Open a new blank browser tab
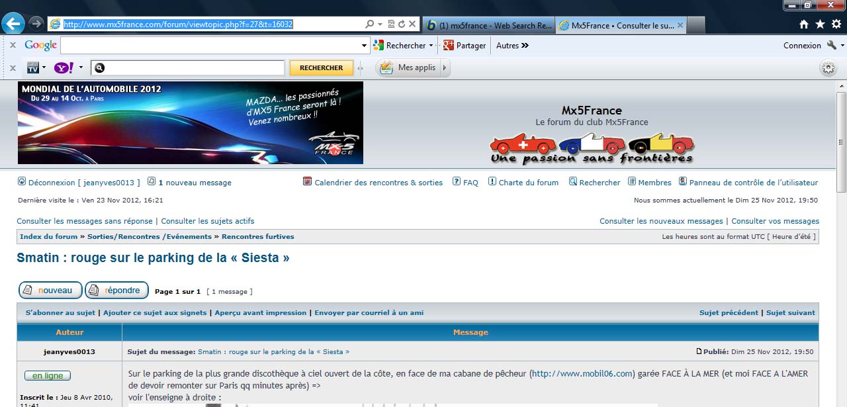The image size is (847, 407). [697, 25]
